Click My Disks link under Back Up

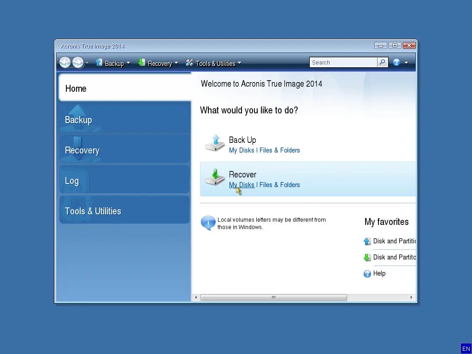[242, 150]
